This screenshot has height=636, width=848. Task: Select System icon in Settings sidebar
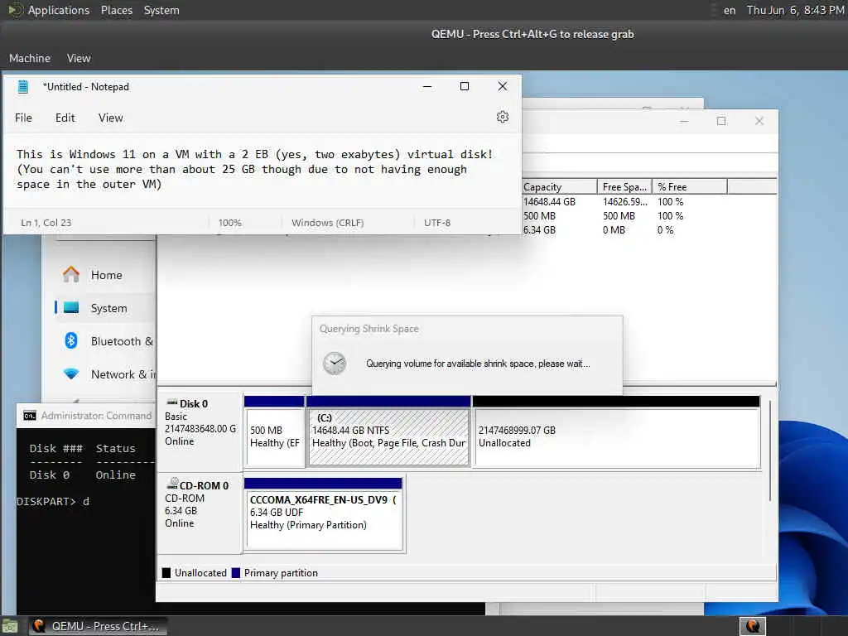(71, 308)
